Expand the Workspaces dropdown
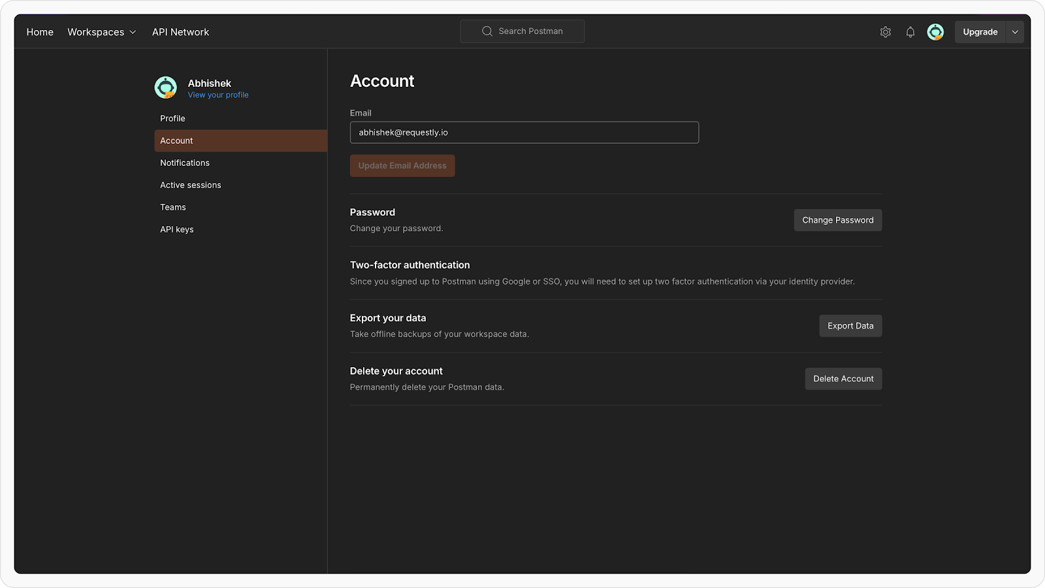 point(102,32)
